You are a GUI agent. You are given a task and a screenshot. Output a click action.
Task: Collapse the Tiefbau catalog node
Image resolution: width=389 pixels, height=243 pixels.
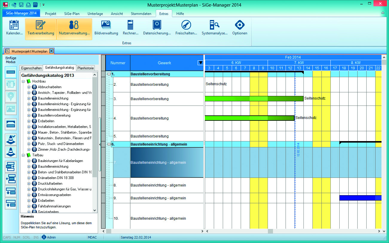click(x=23, y=155)
